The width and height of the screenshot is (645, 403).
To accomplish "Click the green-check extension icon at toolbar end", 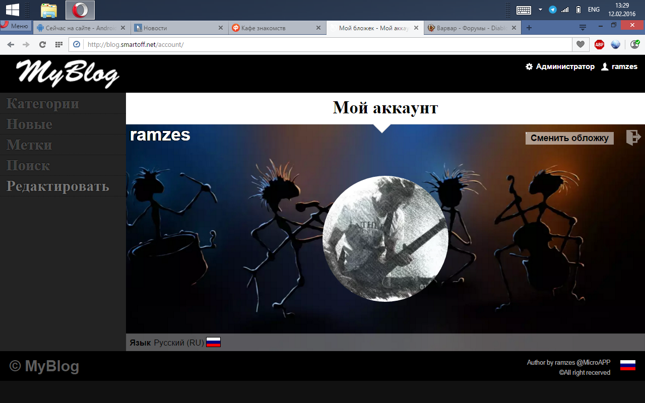I will coord(635,44).
